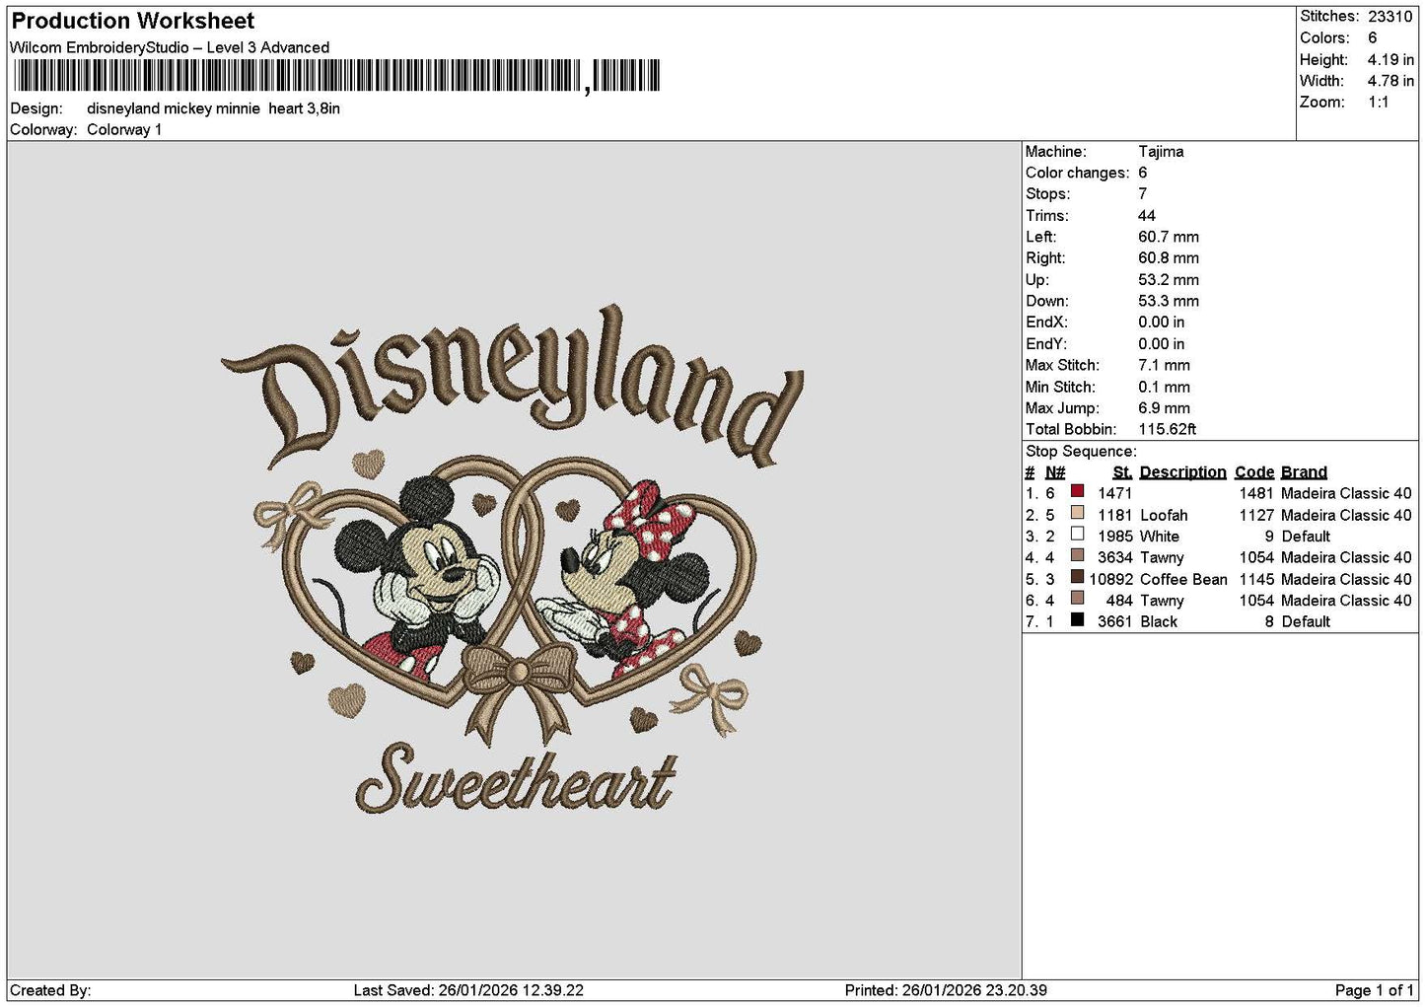Image resolution: width=1425 pixels, height=1007 pixels.
Task: Click the Tawny swatch with 3634 stitches
Action: click(1077, 555)
